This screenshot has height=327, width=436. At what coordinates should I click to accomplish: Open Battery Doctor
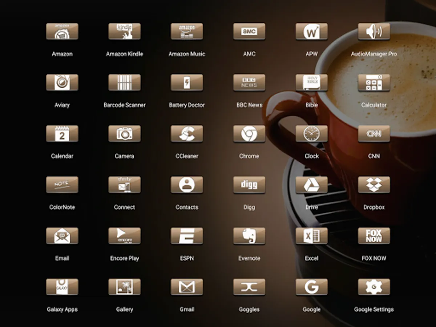tap(187, 83)
